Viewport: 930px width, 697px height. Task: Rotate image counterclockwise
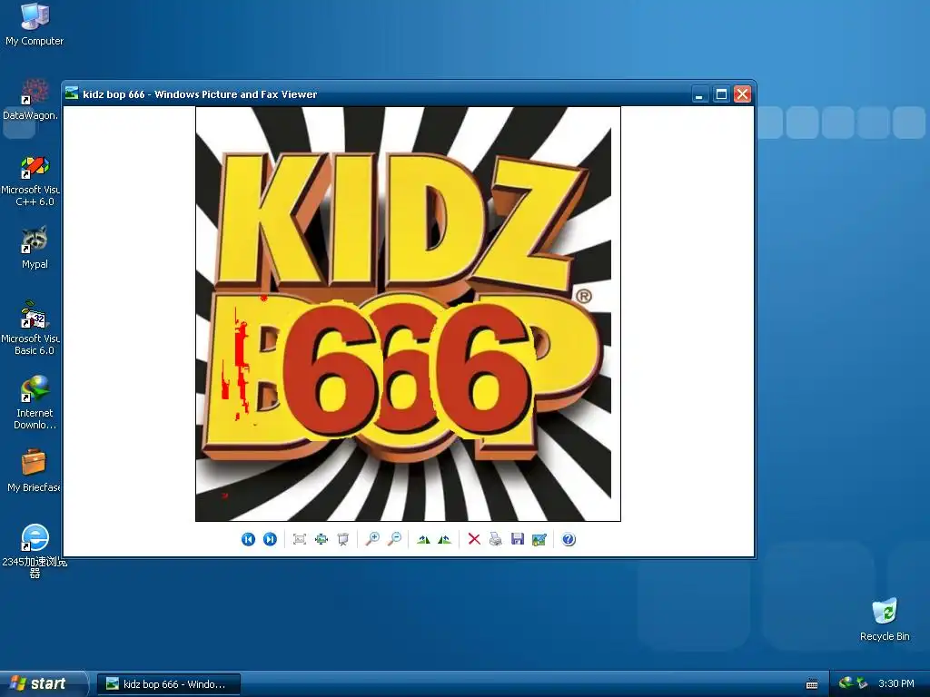click(x=444, y=539)
